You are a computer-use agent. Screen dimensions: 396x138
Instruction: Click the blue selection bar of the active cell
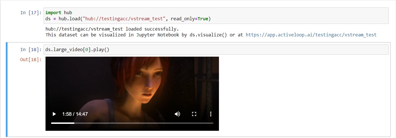point(7,89)
